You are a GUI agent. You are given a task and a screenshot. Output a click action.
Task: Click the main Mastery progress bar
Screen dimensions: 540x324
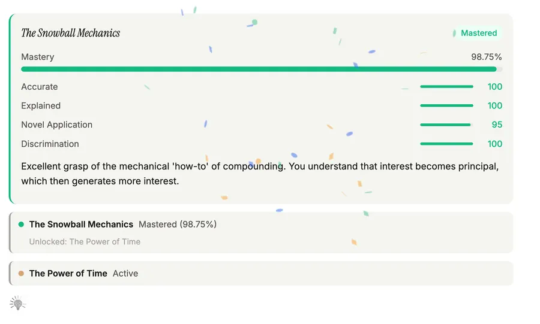[x=262, y=69]
